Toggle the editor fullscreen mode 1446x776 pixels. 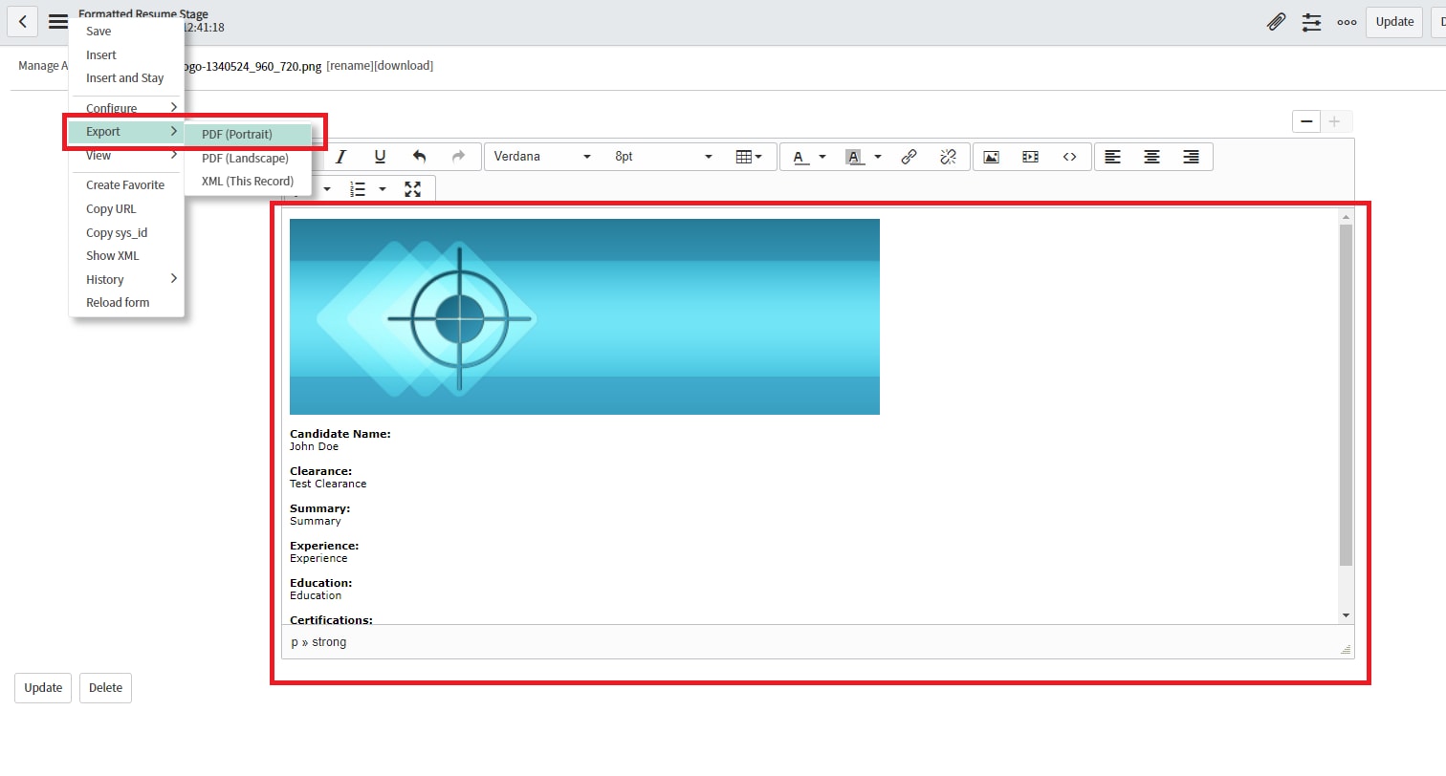pyautogui.click(x=413, y=189)
